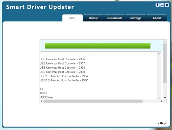Click the driver list scroll up arrow
Viewport: 172px width, 130px height.
pos(159,54)
